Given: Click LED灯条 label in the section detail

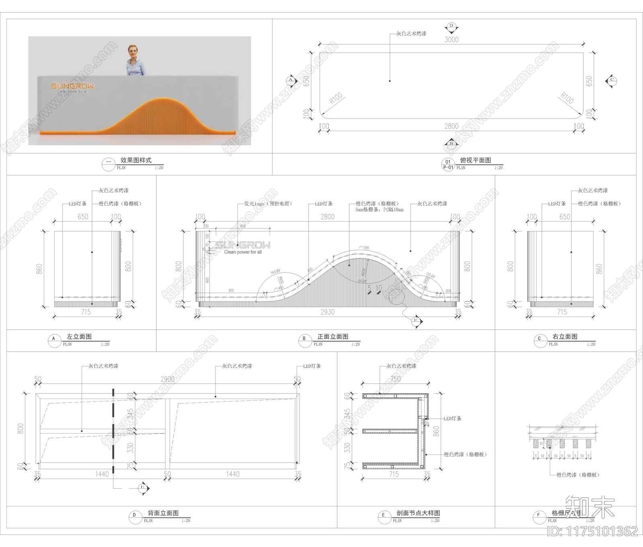Looking at the screenshot, I should pos(453,419).
